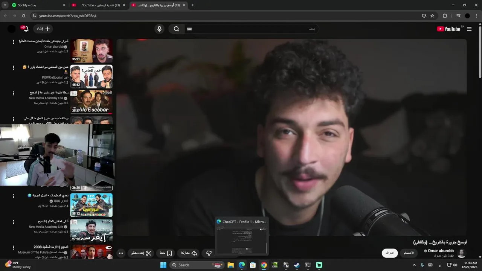Open the YouTube hamburger guide menu

pos(469,29)
